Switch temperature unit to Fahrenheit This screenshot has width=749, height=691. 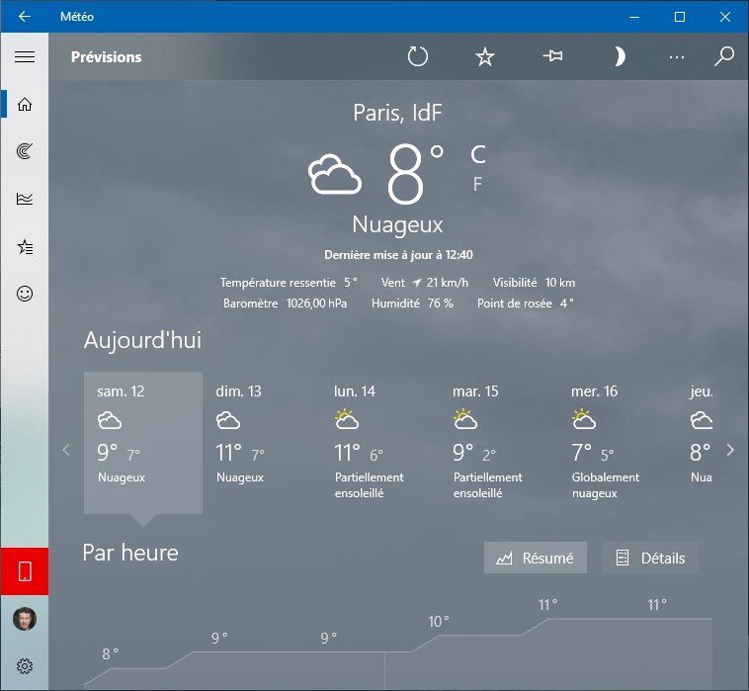pos(477,184)
